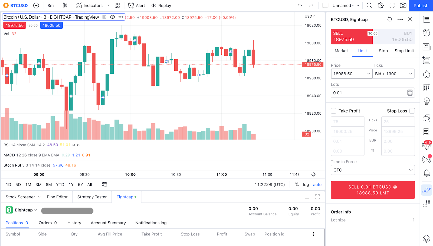Image resolution: width=433 pixels, height=246 pixels.
Task: Change the 3m chart interval
Action: [x=51, y=5]
